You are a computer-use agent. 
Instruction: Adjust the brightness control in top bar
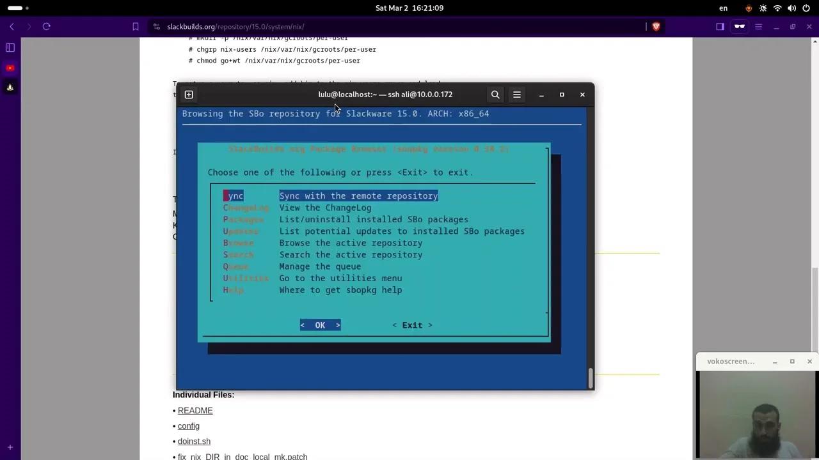763,8
